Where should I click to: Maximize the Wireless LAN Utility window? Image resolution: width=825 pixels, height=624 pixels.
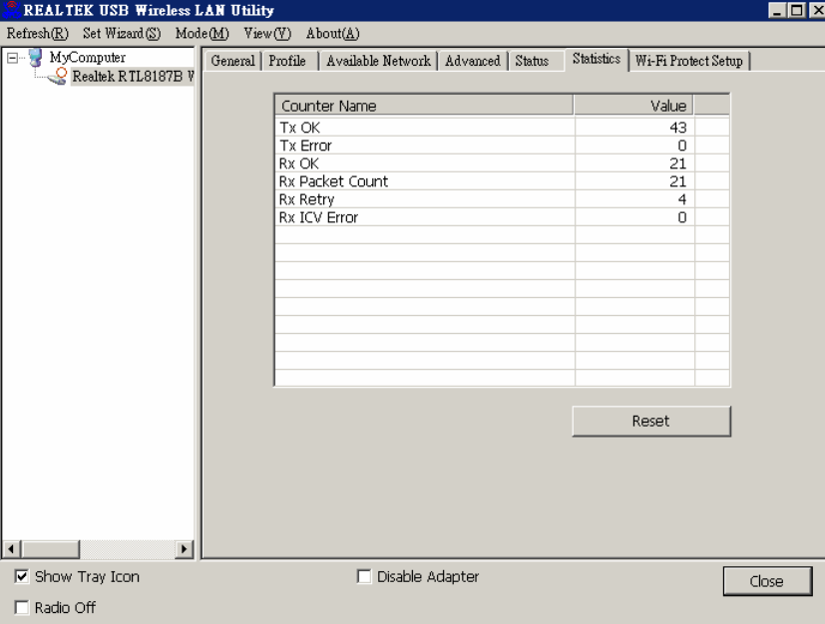pos(797,10)
